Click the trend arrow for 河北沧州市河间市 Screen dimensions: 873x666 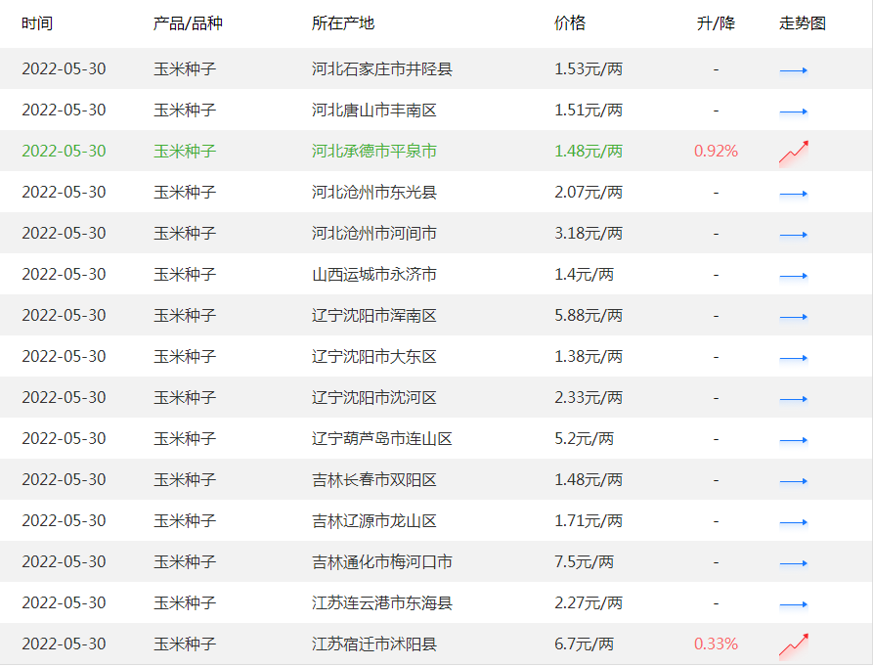(x=794, y=234)
